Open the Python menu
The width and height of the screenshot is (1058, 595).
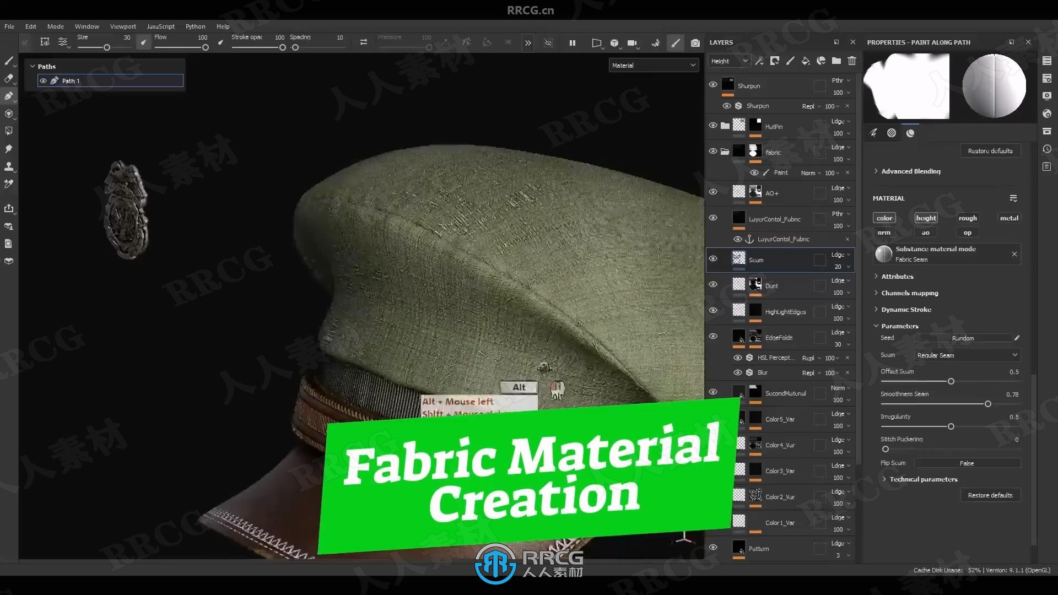coord(195,26)
